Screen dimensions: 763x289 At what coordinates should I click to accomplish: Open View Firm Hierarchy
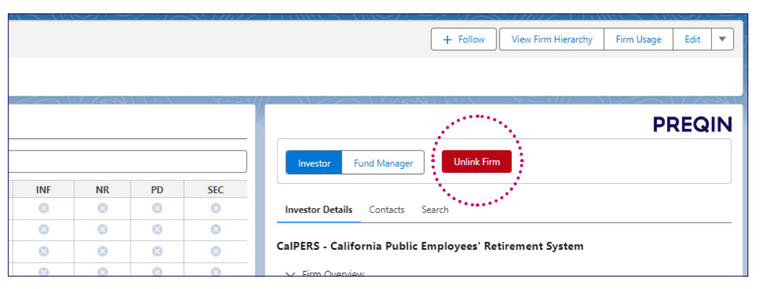coord(552,39)
